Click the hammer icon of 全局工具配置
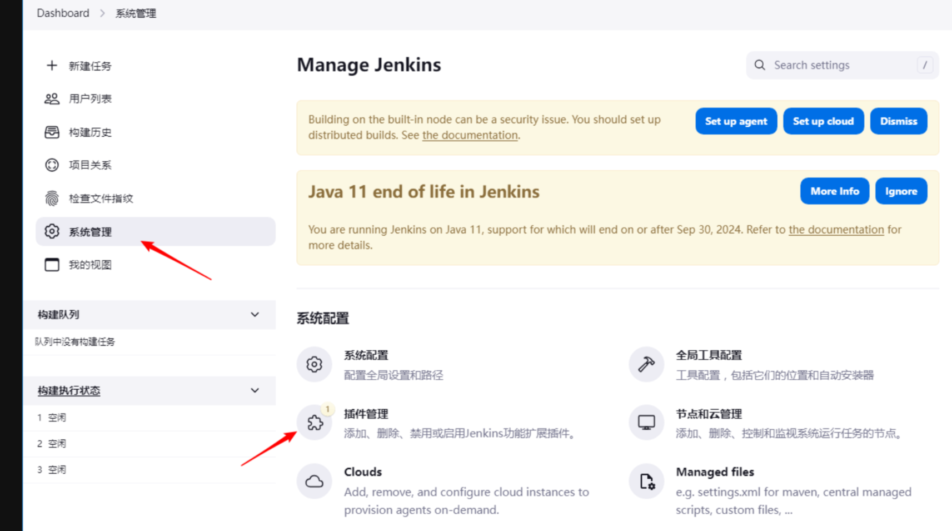 click(646, 364)
